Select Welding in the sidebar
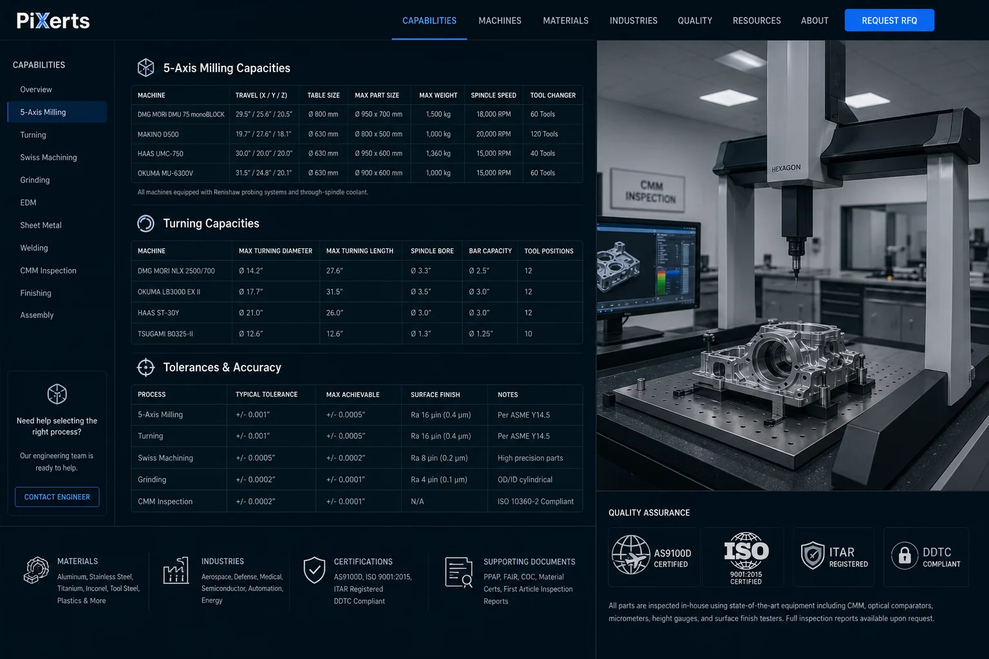Viewport: 989px width, 659px height. (34, 248)
